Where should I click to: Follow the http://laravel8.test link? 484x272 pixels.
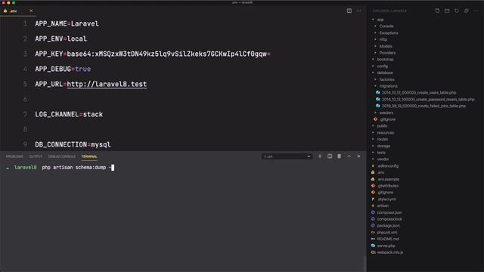tap(107, 84)
